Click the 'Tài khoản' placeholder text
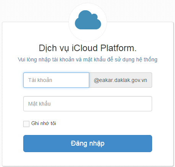The image size is (175, 167). click(40, 80)
